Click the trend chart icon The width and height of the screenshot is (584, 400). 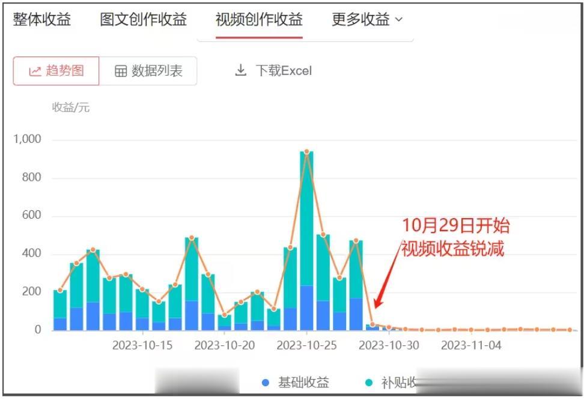pyautogui.click(x=35, y=71)
